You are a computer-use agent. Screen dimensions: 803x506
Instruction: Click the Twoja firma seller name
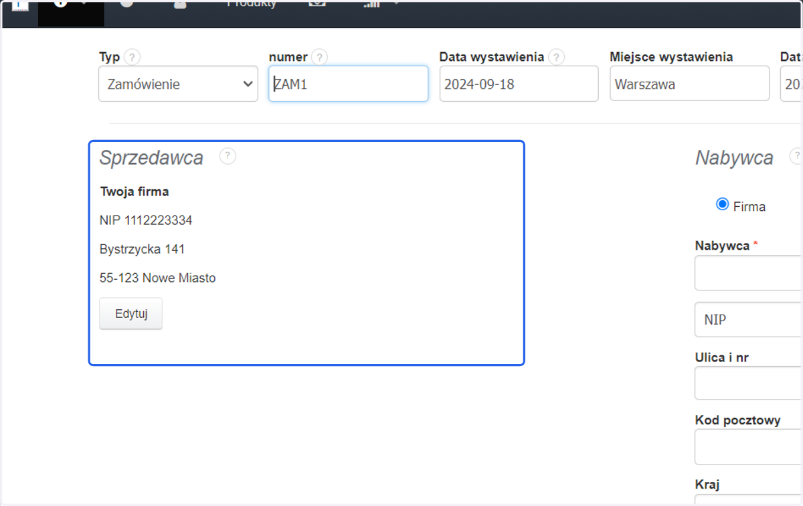tap(135, 191)
